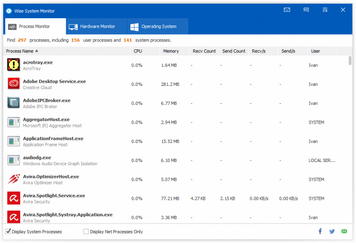Open the feedback chat bubble icon
The image size is (356, 243).
306,10
